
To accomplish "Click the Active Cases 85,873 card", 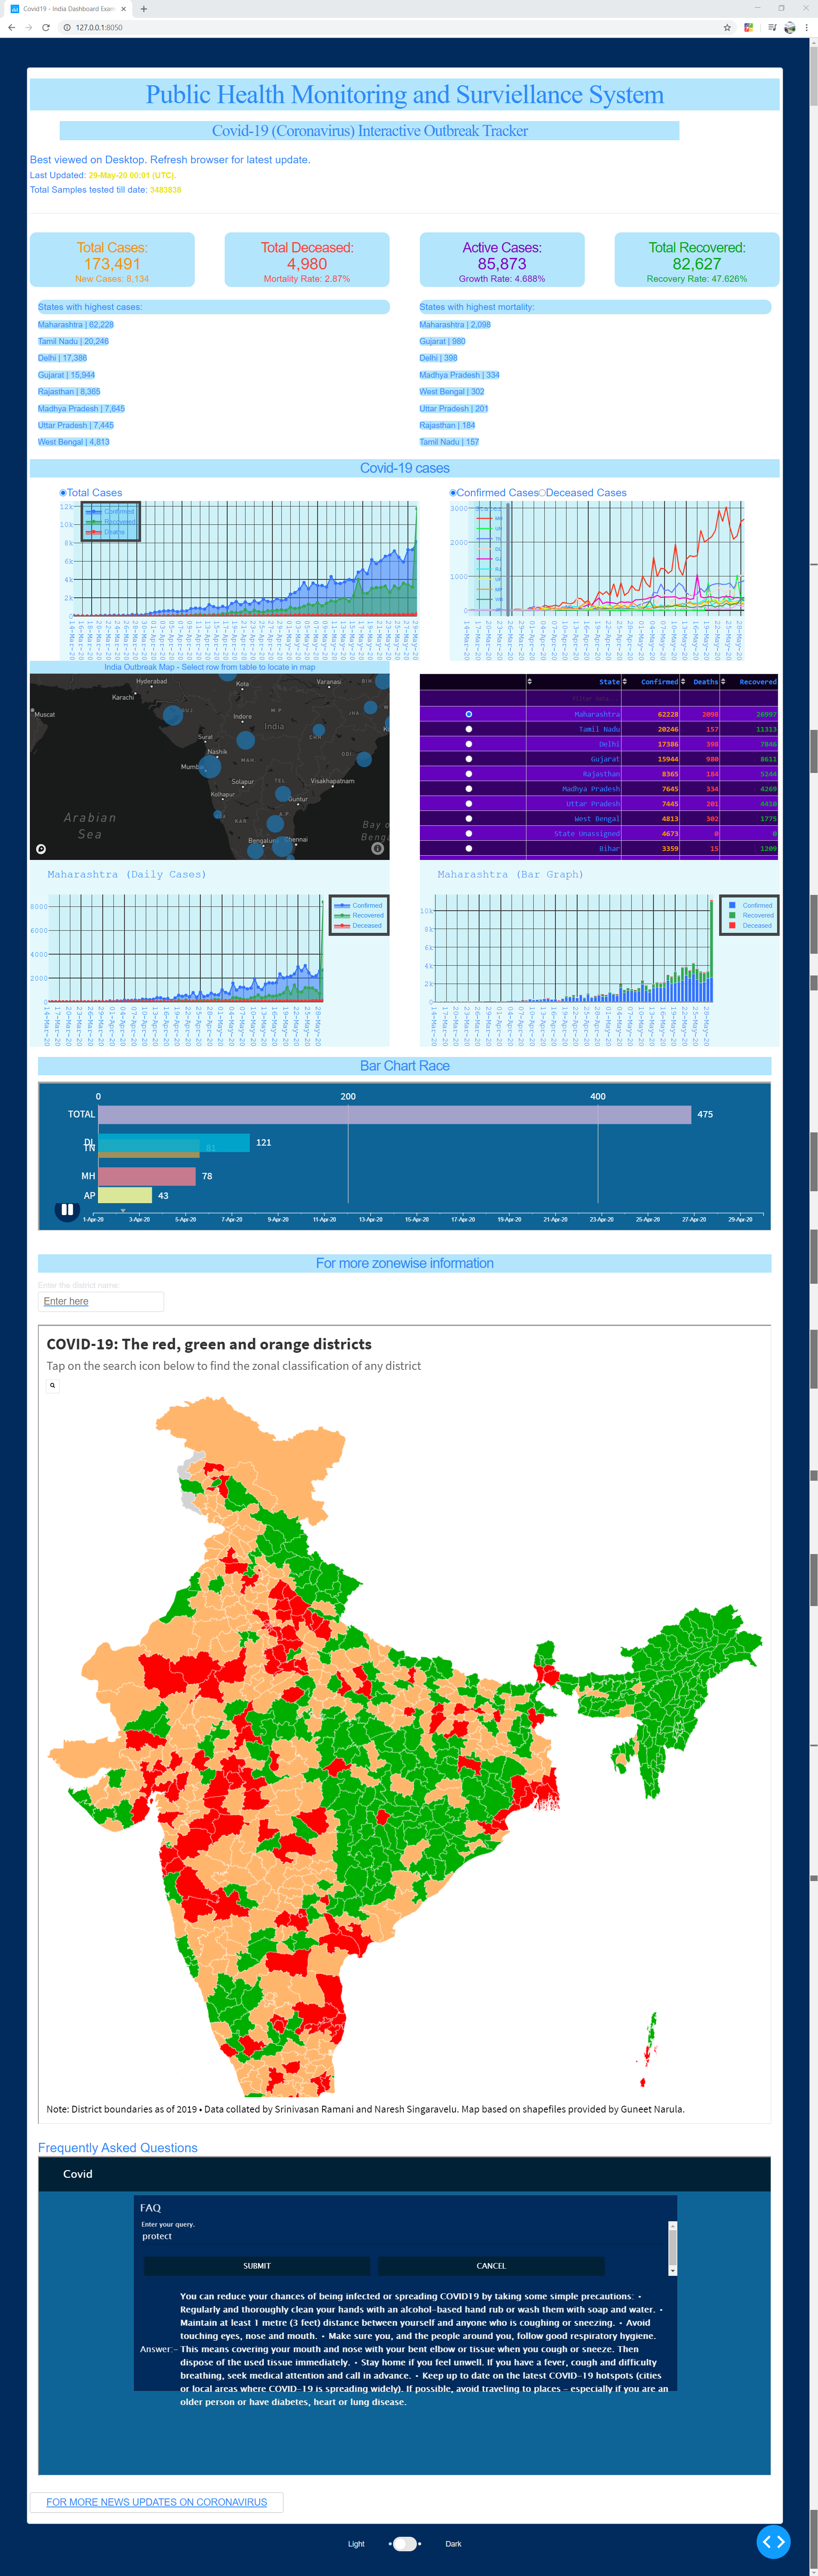I will point(502,260).
